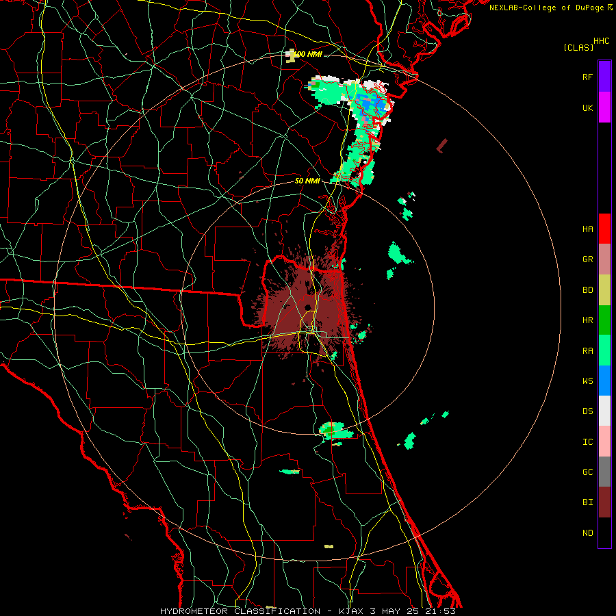
Task: Click the DS legend label
Action: click(x=587, y=411)
